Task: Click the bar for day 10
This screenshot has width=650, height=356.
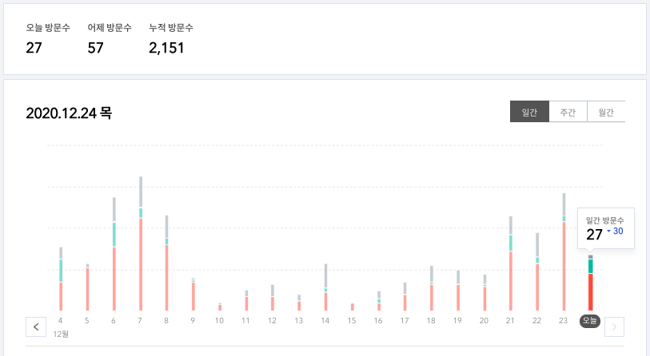Action: (x=220, y=307)
